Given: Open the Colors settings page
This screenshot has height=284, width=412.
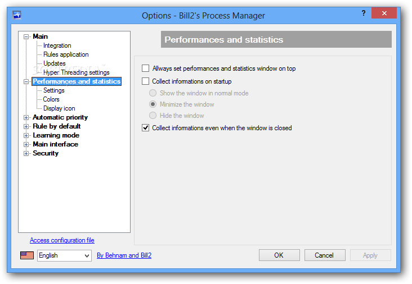Looking at the screenshot, I should (x=51, y=99).
